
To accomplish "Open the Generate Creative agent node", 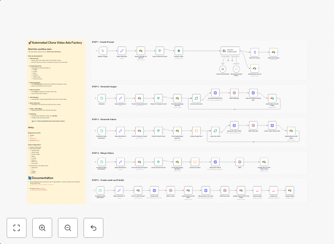I will point(230,51).
